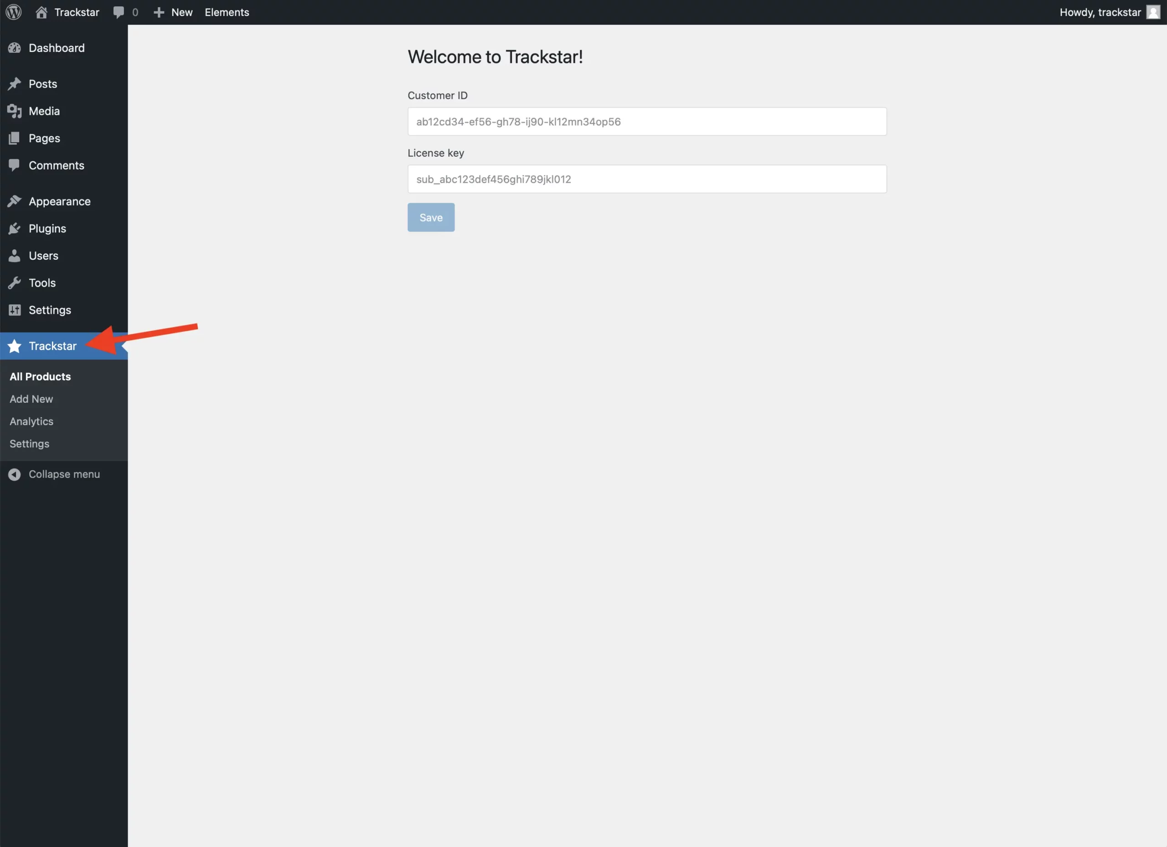Image resolution: width=1167 pixels, height=847 pixels.
Task: Open All Products submenu
Action: [40, 376]
